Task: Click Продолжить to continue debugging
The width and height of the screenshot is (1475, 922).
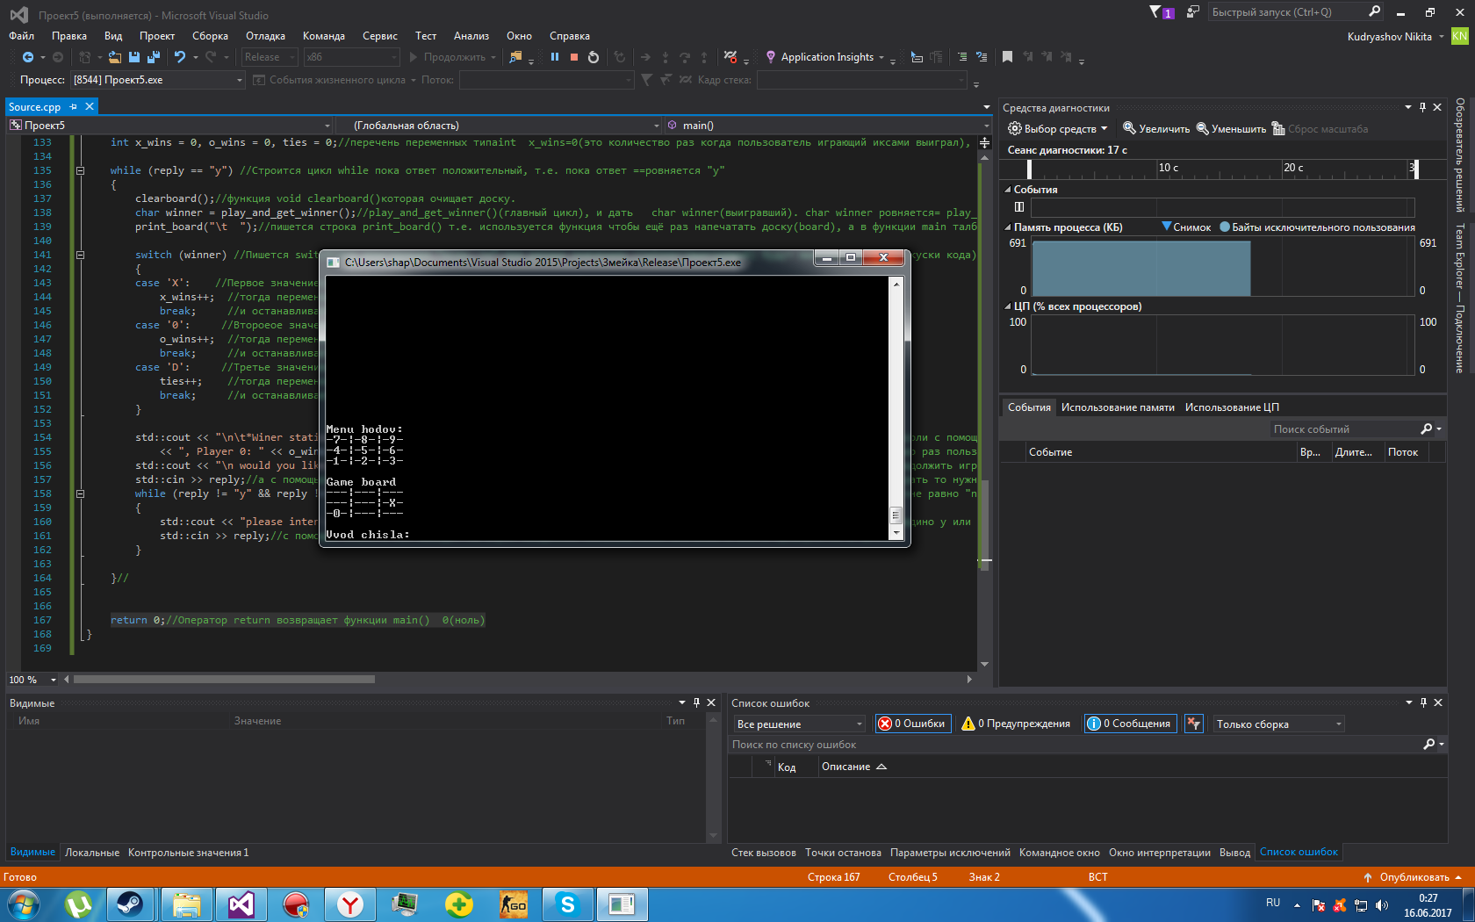Action: 446,57
